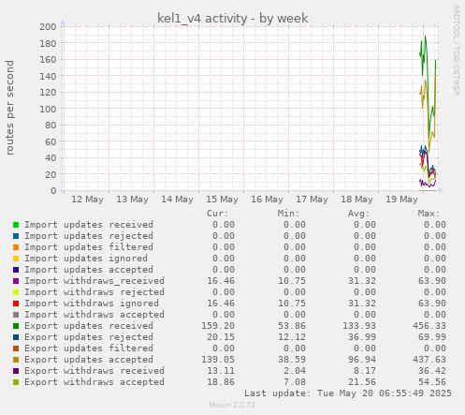
Task: Click the Import updates rejected color swatch
Action: click(16, 236)
